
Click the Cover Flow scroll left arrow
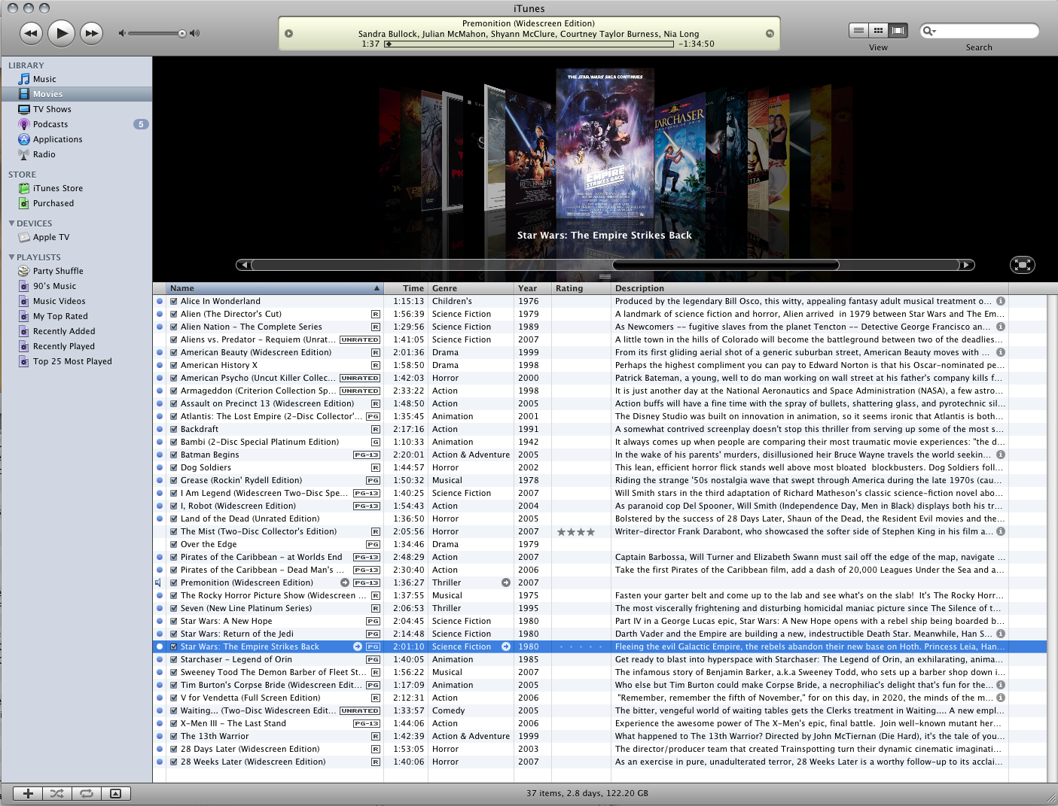coord(243,265)
